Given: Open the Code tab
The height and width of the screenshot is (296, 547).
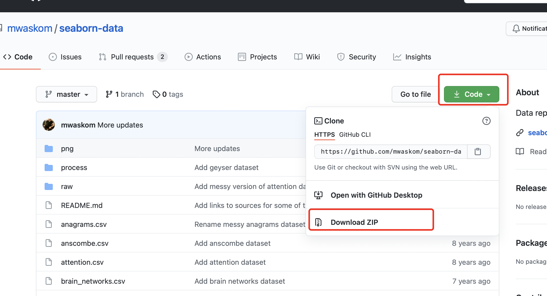Looking at the screenshot, I should point(18,57).
